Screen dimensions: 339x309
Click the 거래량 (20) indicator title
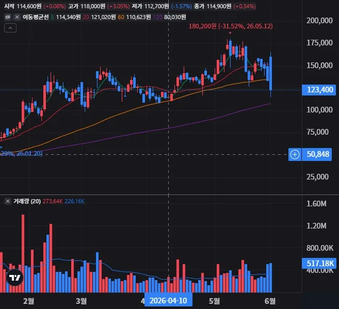[27, 201]
